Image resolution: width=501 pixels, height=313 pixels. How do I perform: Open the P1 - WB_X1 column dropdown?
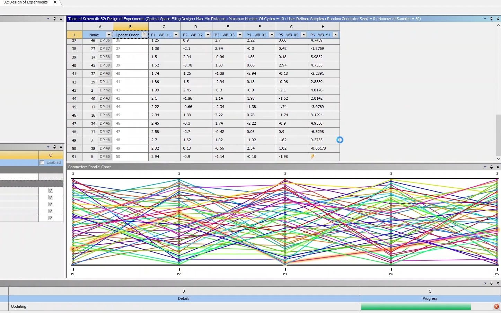[176, 35]
